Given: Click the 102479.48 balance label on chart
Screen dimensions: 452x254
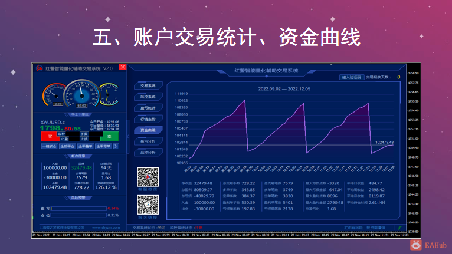Looking at the screenshot, I should click(x=384, y=142).
